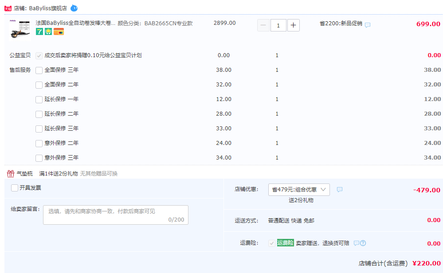
Task: Increase quantity with the plus button
Action: [293, 25]
